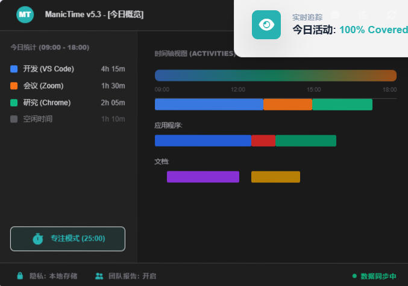
Task: Click the 15:00 timeline marker
Action: 314,90
